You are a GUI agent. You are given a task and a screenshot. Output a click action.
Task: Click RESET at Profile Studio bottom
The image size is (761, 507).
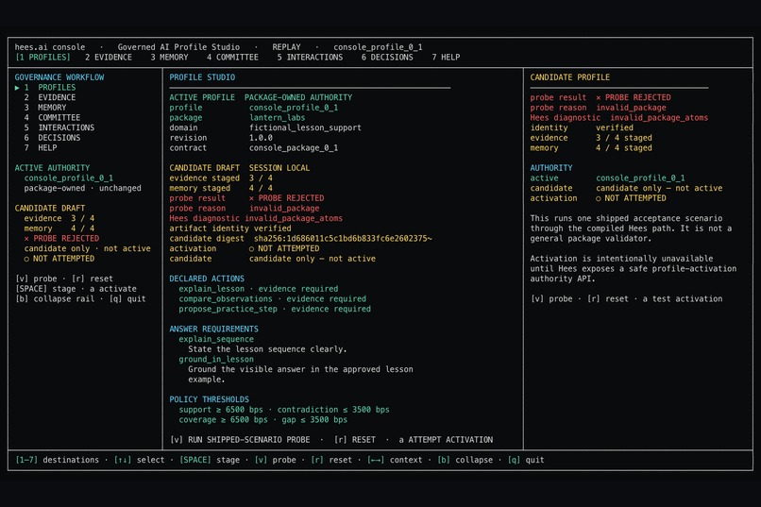tap(355, 440)
